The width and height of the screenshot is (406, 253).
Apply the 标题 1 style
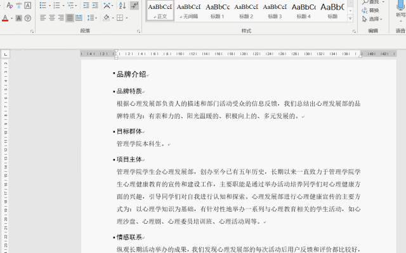click(x=218, y=11)
